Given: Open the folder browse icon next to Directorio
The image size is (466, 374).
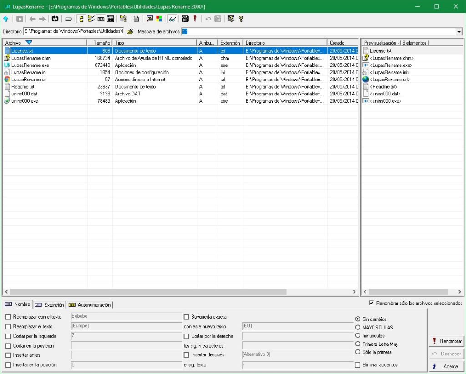Looking at the screenshot, I should [x=130, y=32].
